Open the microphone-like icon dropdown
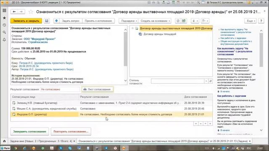Viewport: 269px width, 151px height. (x=195, y=21)
